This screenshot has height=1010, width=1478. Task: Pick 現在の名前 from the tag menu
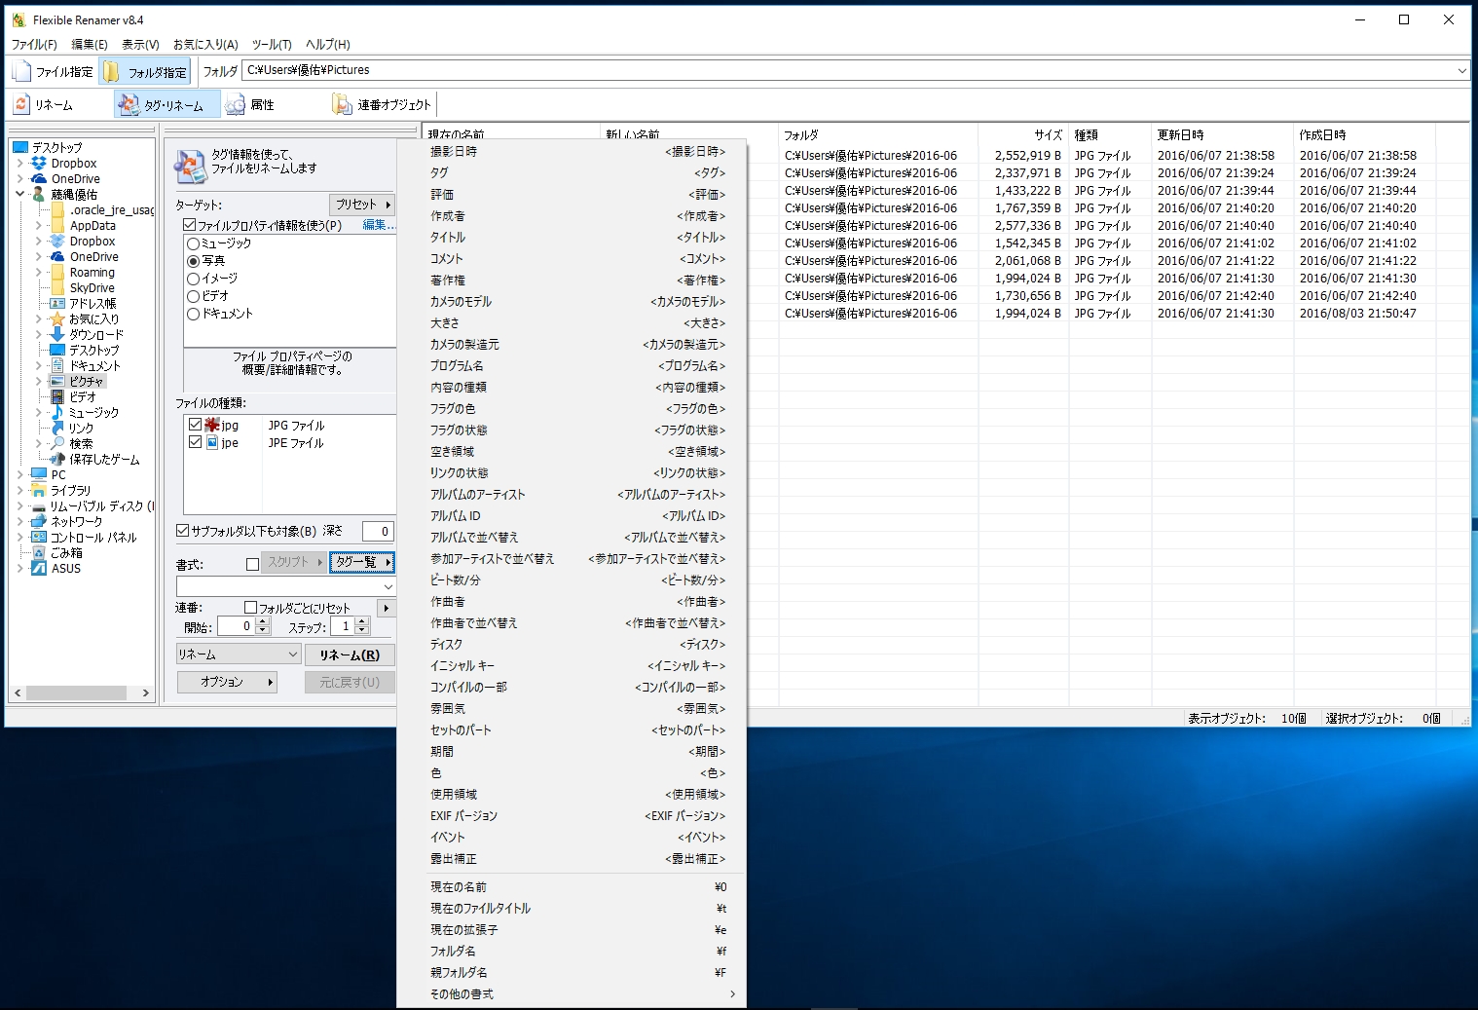[572, 887]
